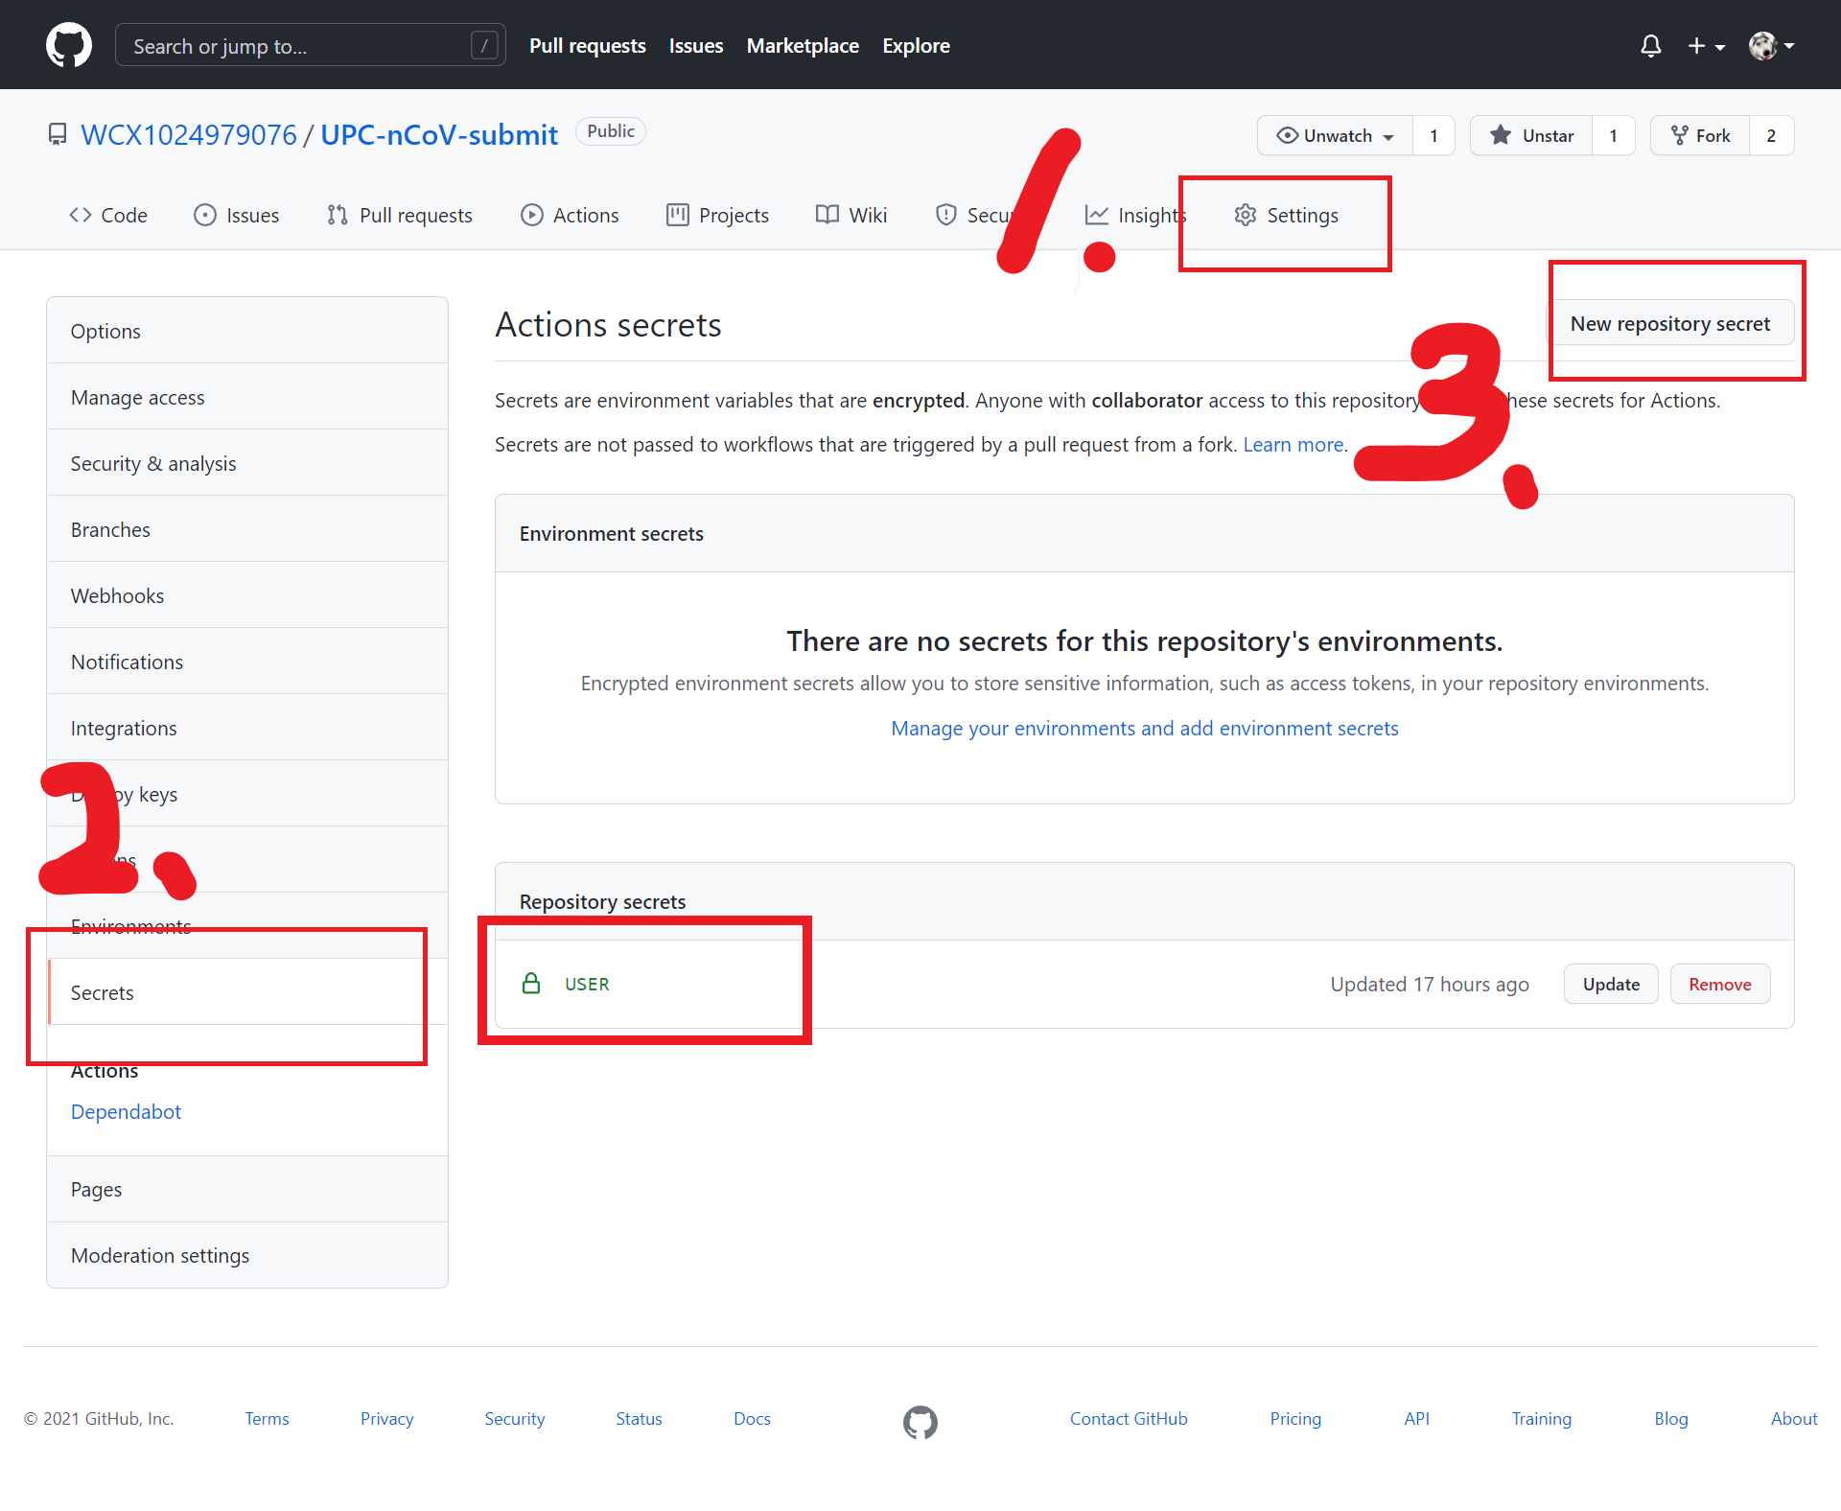Update the USER secret
1841x1511 pixels.
1610,984
